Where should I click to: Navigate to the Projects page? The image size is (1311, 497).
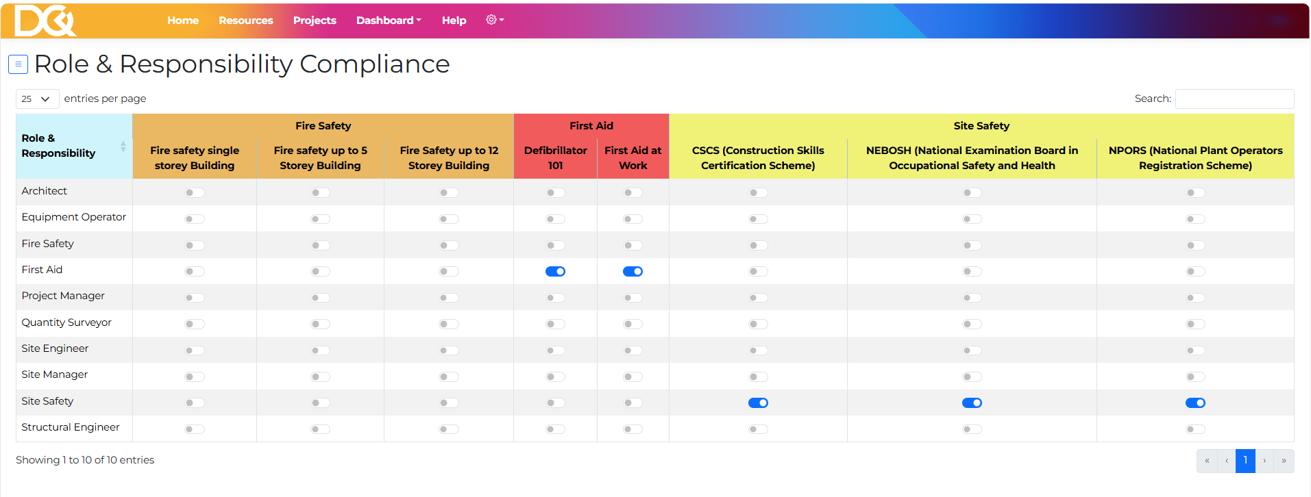[315, 21]
